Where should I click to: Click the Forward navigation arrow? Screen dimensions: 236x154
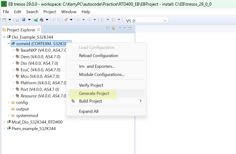[x=89, y=20]
